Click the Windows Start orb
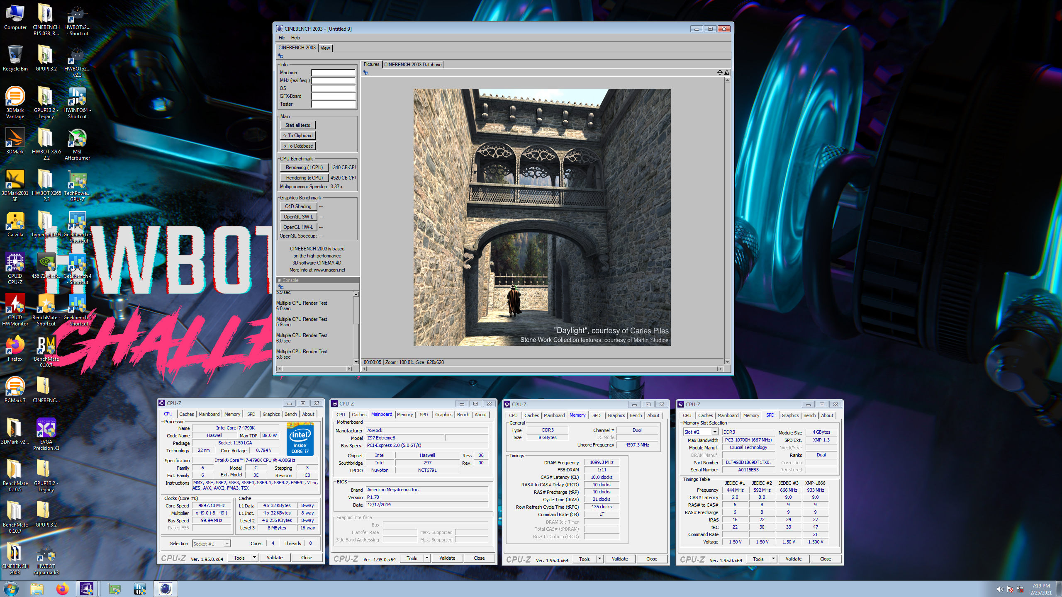This screenshot has height=597, width=1062. tap(11, 589)
